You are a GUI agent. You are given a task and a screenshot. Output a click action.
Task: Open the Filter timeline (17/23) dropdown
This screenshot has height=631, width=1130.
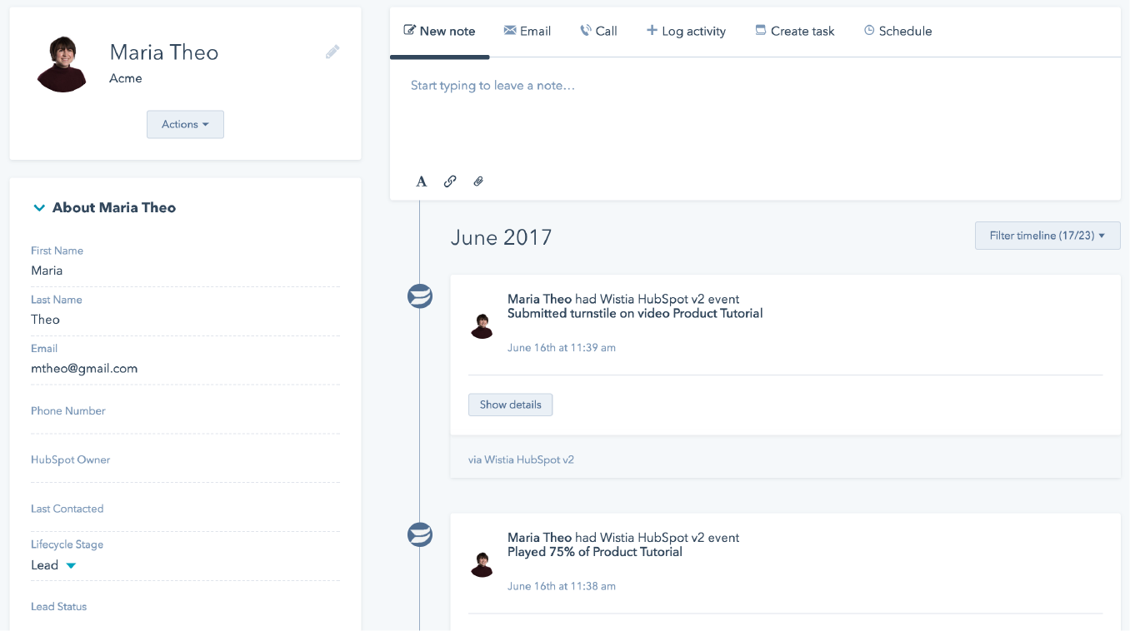tap(1047, 236)
